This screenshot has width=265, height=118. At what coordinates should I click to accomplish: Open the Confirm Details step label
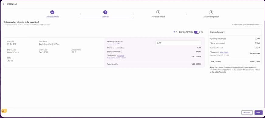(52, 17)
